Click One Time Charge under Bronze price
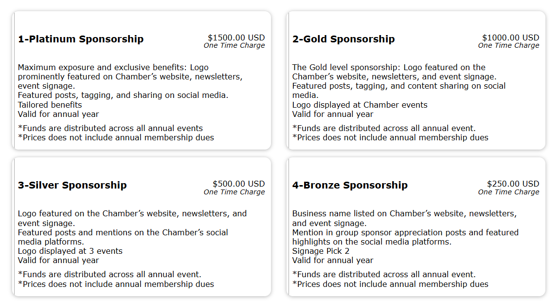560x303 pixels. click(x=508, y=192)
